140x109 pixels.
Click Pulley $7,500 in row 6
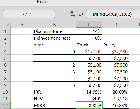pyautogui.click(x=116, y=65)
